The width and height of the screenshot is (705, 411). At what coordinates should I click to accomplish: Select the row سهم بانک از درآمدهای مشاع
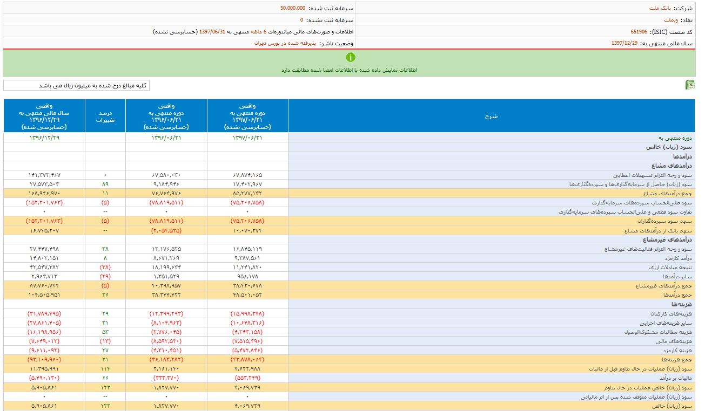coord(349,230)
